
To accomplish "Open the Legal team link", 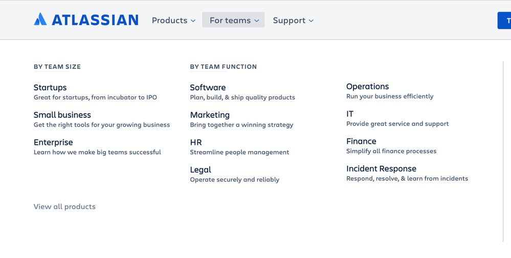I will coord(201,170).
